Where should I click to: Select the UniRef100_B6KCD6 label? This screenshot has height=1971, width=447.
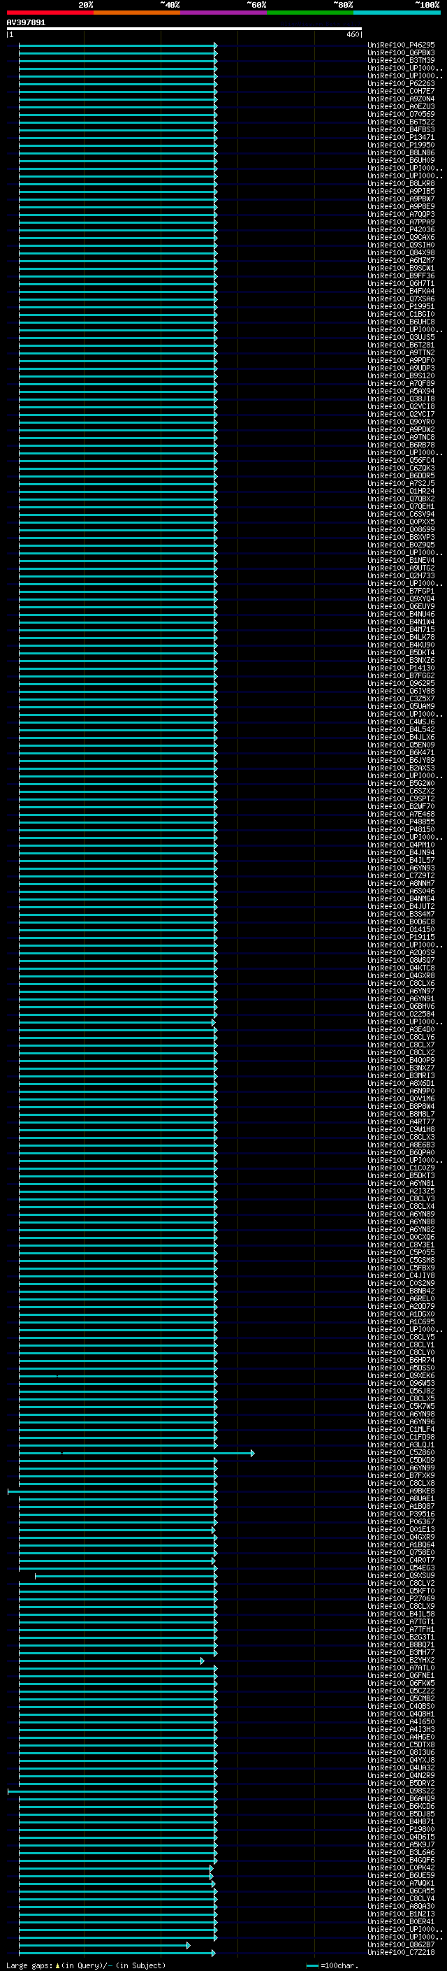pos(400,1806)
